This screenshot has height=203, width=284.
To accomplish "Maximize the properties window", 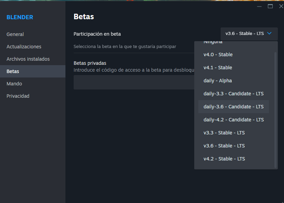I will (x=270, y=6).
